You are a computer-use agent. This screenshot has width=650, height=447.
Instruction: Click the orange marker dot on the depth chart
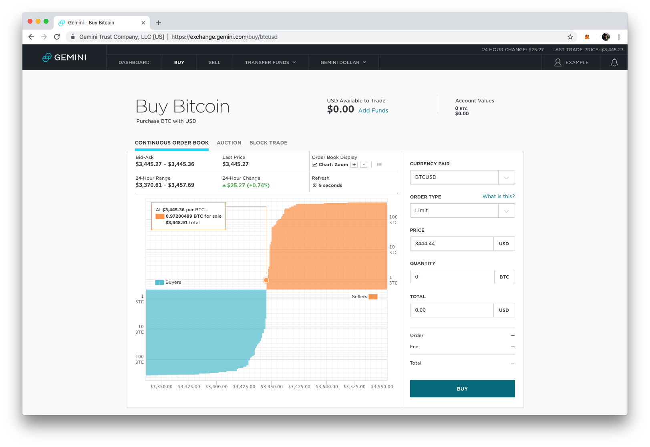266,280
